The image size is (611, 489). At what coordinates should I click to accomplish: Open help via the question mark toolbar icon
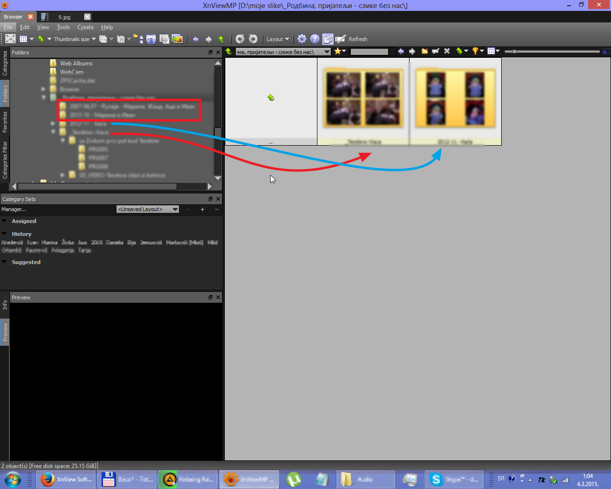coord(315,39)
